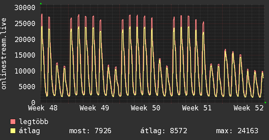This screenshot has height=140, width=269.
Task: Click the green arrow ending the x-axis
Action: pos(265,103)
